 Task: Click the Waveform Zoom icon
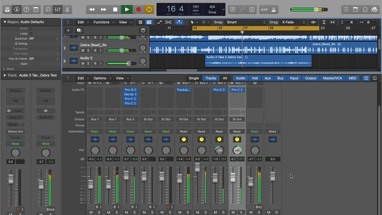click(313, 22)
